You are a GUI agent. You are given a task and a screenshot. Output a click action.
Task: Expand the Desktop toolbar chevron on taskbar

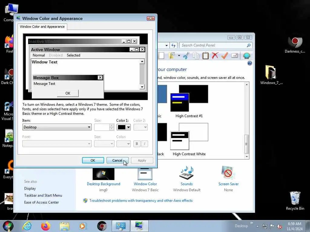(252, 223)
